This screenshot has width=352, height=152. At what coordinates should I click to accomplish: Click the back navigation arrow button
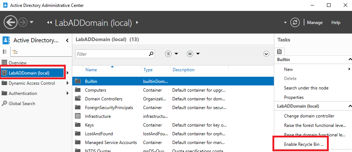[x=11, y=23]
